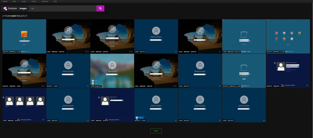Open the Maps tab in top navigation

point(14,1)
